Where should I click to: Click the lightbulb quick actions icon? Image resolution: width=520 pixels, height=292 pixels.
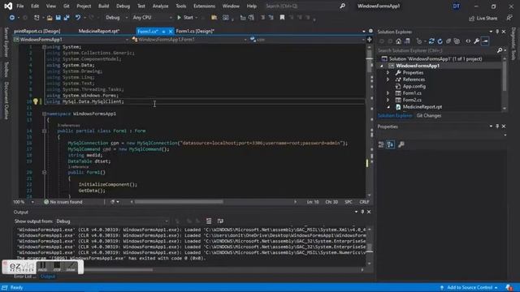point(36,101)
